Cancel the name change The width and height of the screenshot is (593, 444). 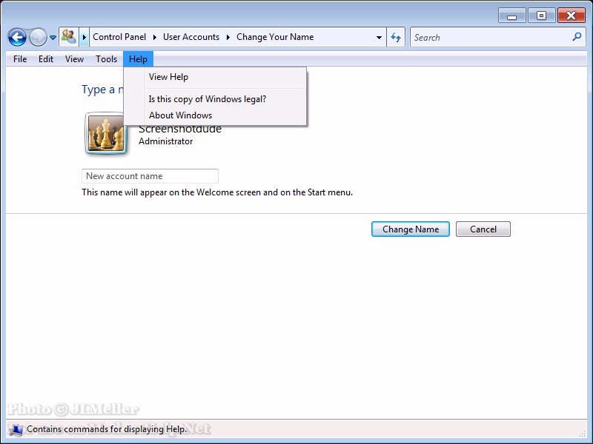tap(483, 229)
